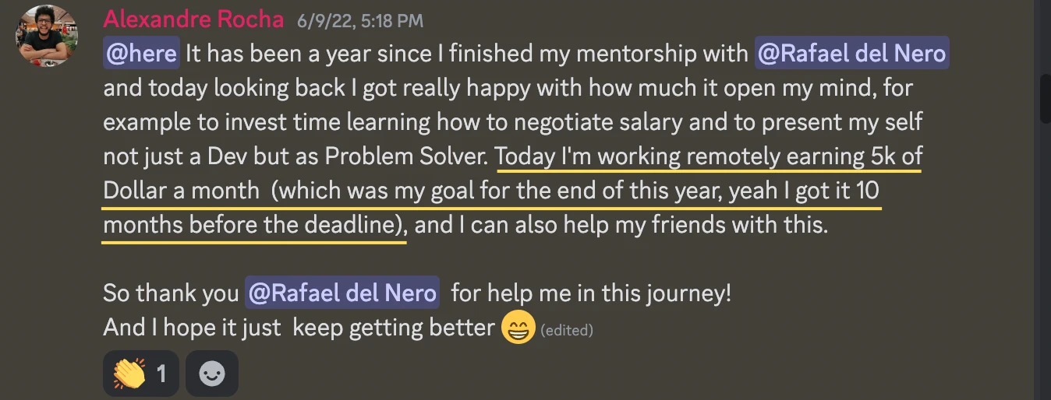Open the @Rafael del Nero mention after "So thank you"

click(341, 293)
